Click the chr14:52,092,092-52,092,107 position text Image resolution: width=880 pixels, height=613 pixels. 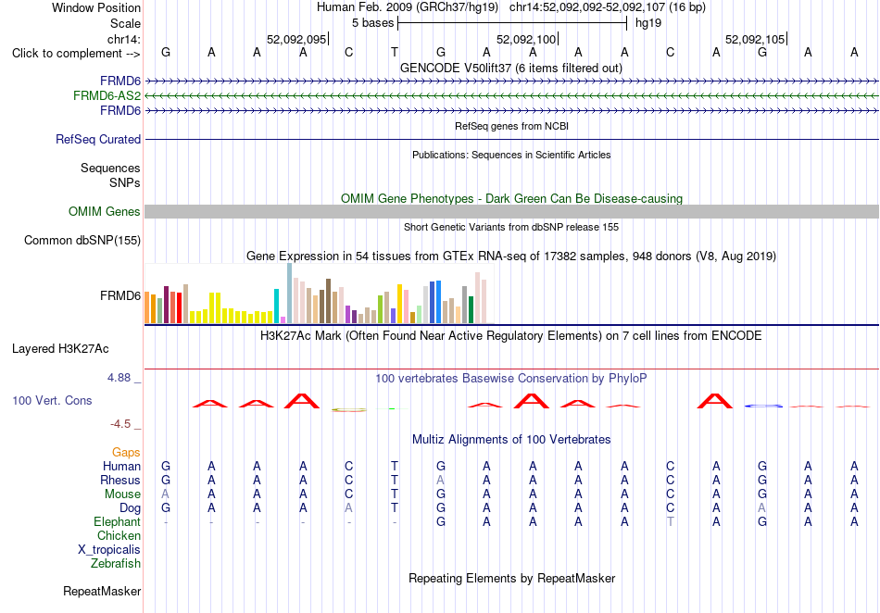coord(608,7)
